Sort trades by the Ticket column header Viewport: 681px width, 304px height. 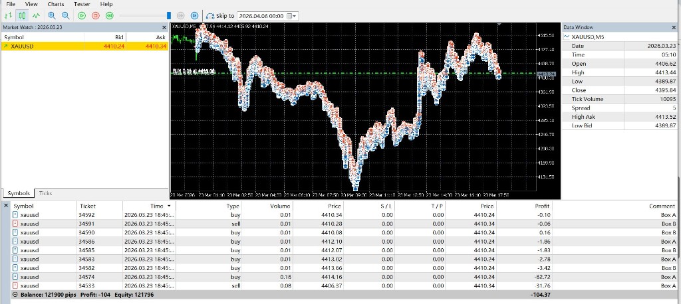coord(87,206)
